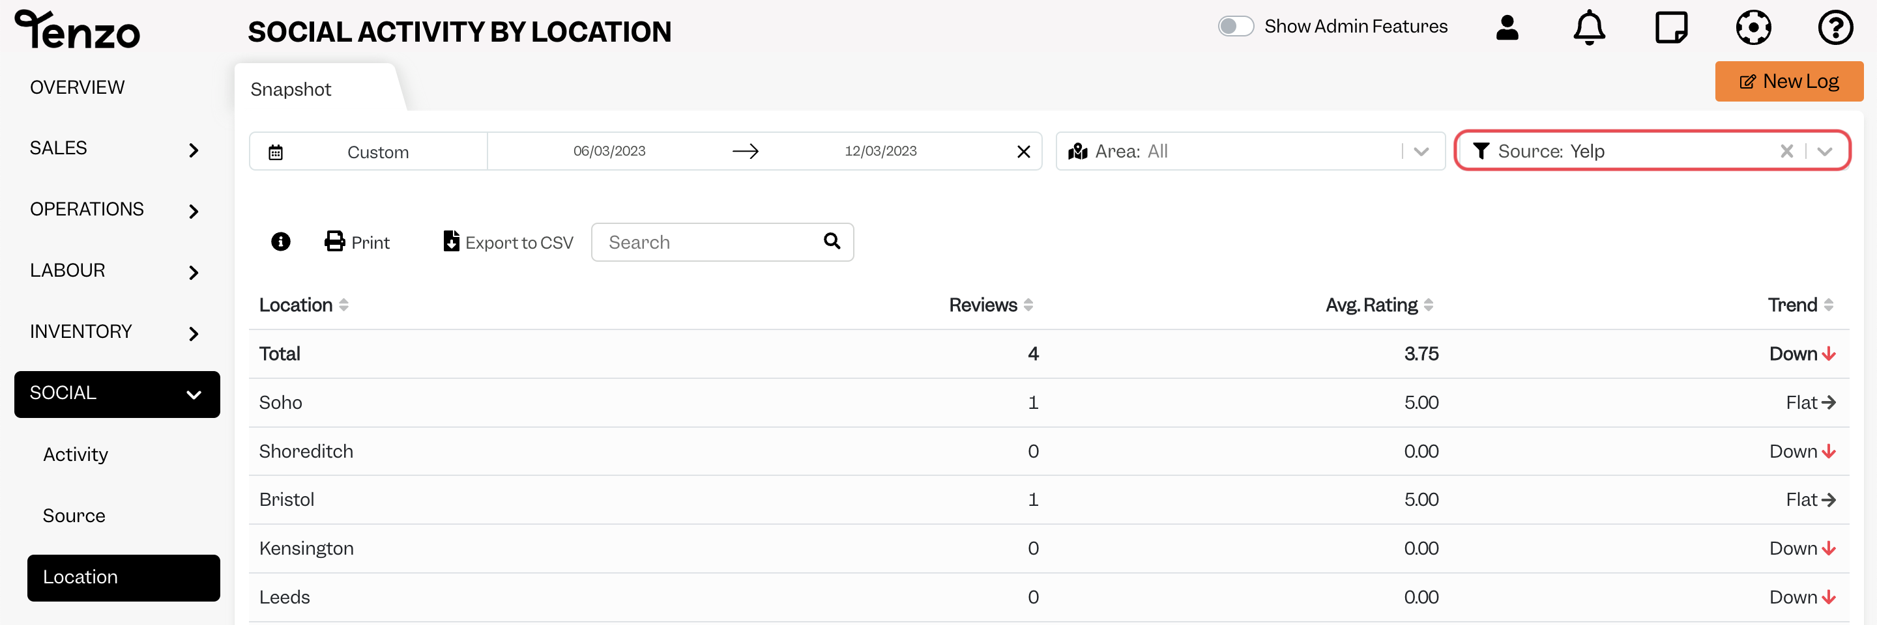Sort table by Trend column

[1801, 305]
